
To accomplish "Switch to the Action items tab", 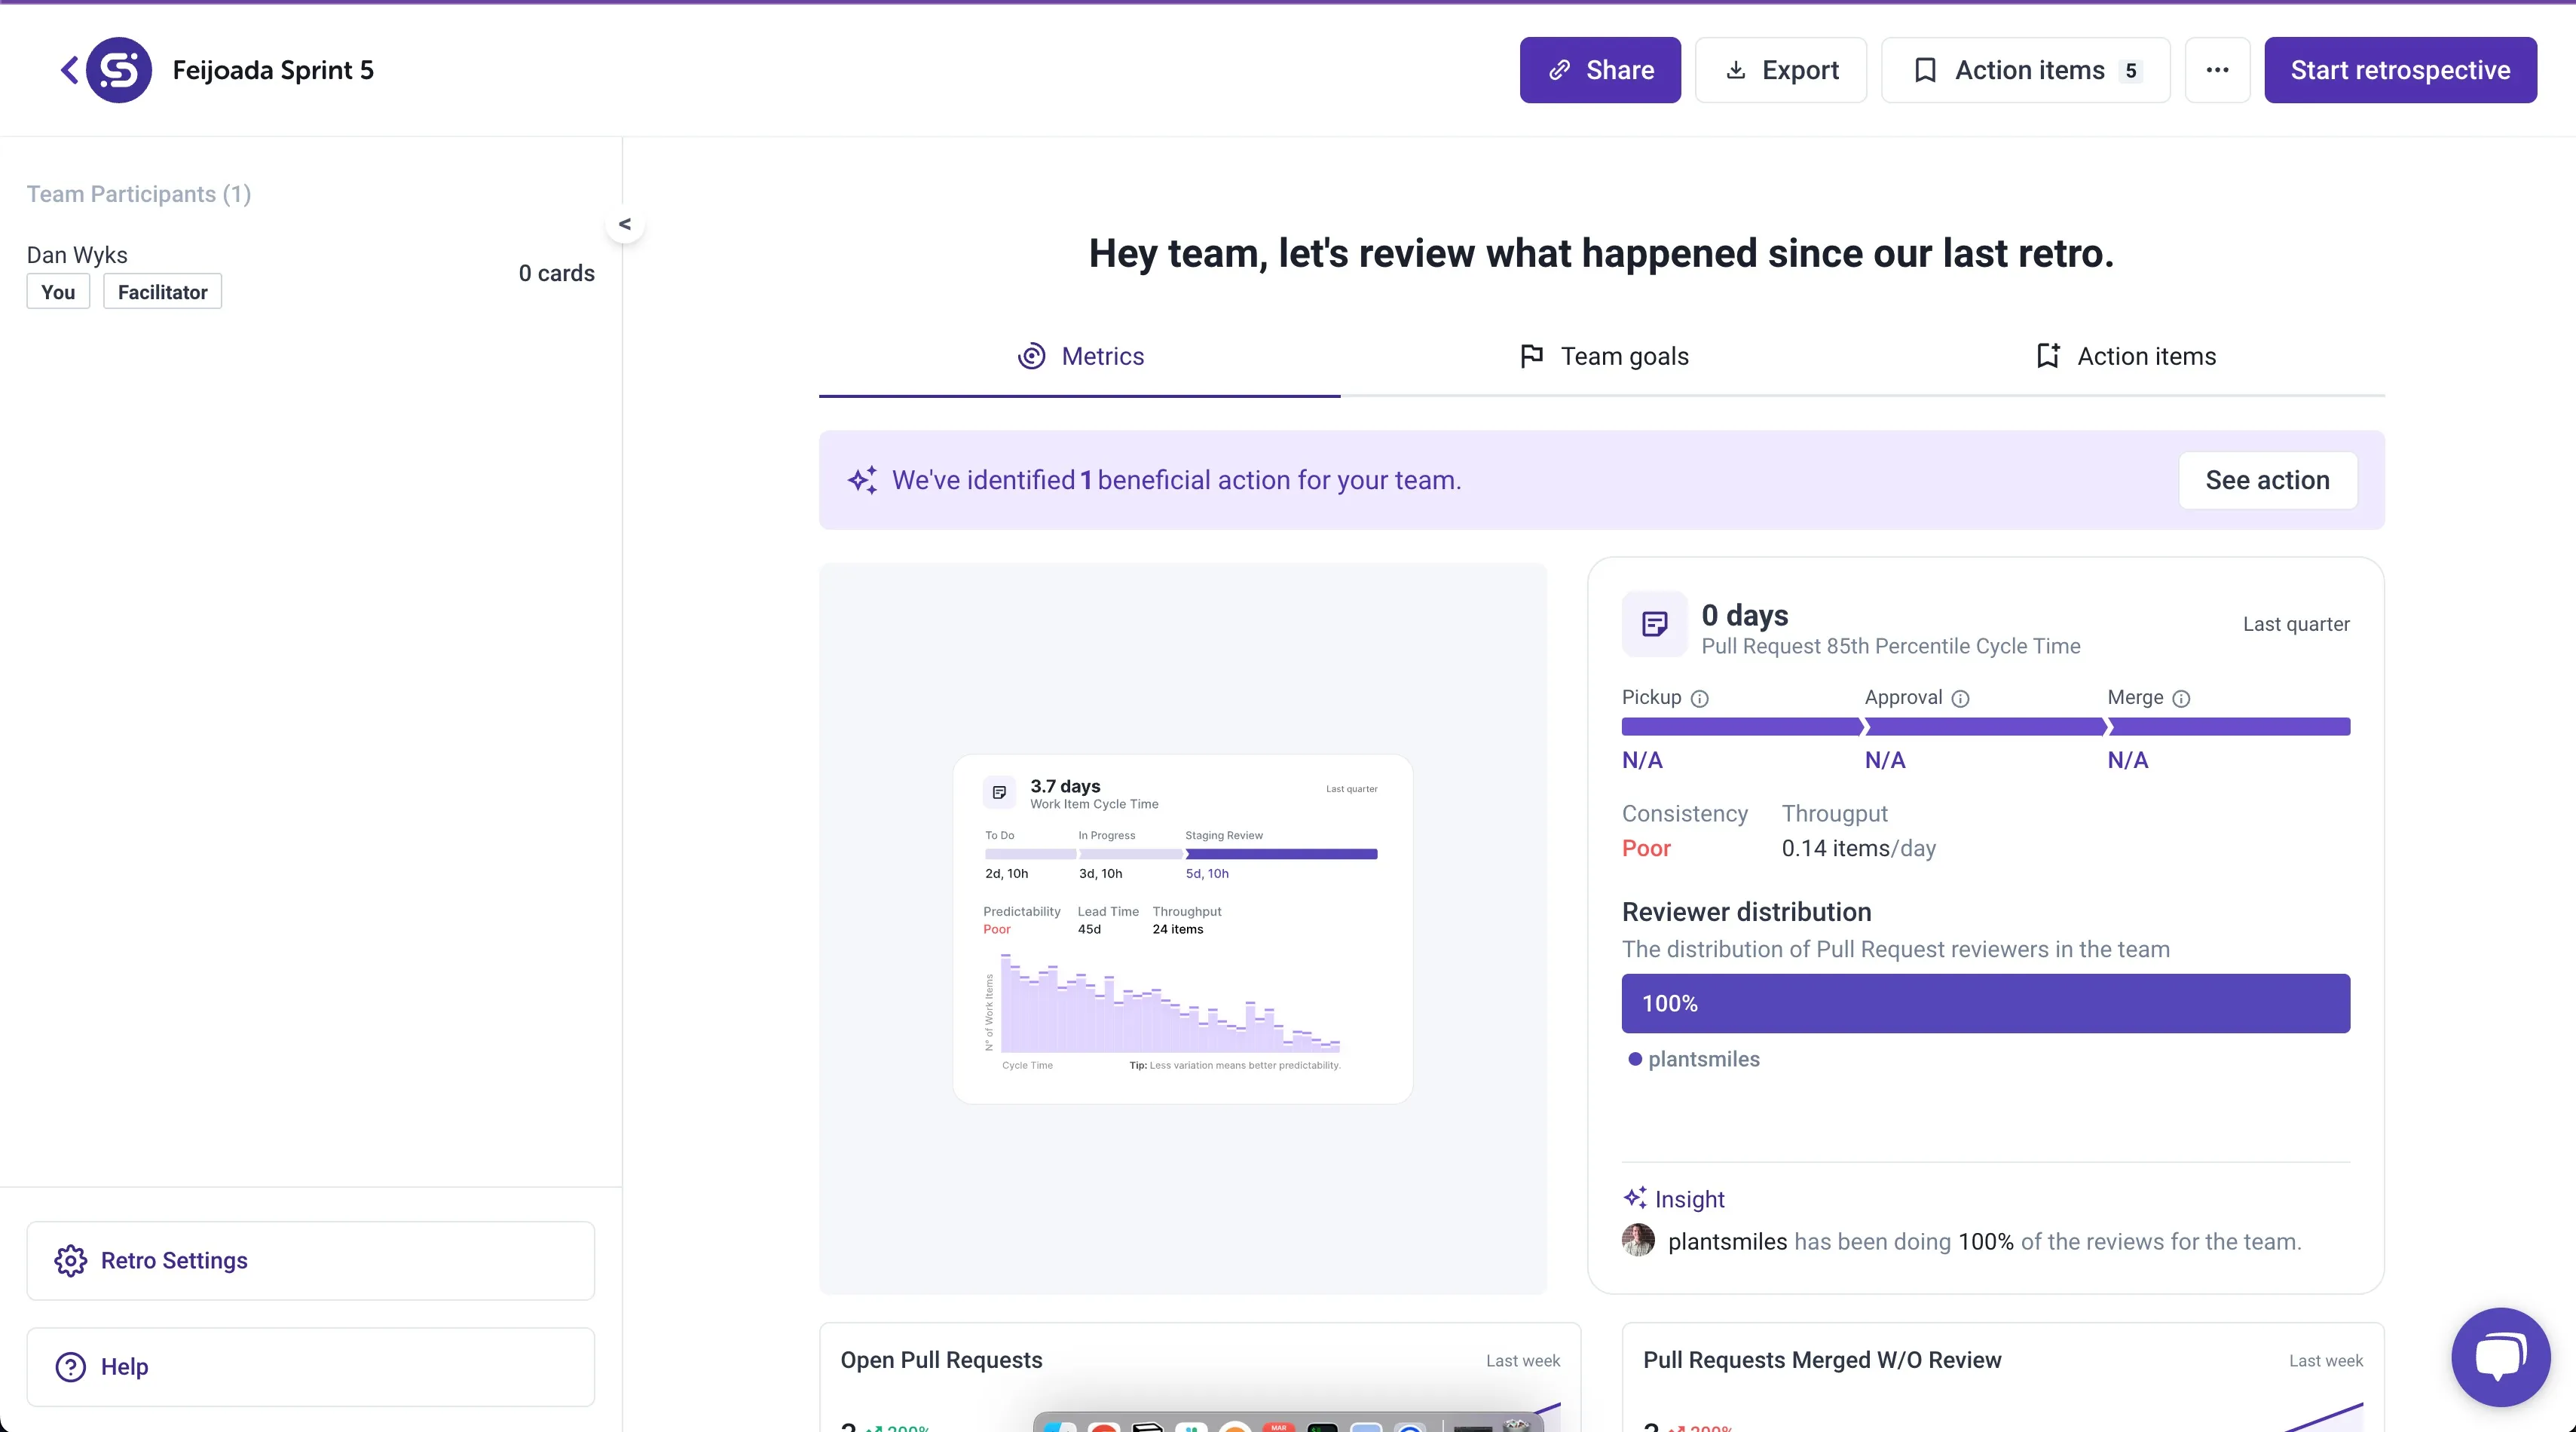I will (x=2126, y=357).
